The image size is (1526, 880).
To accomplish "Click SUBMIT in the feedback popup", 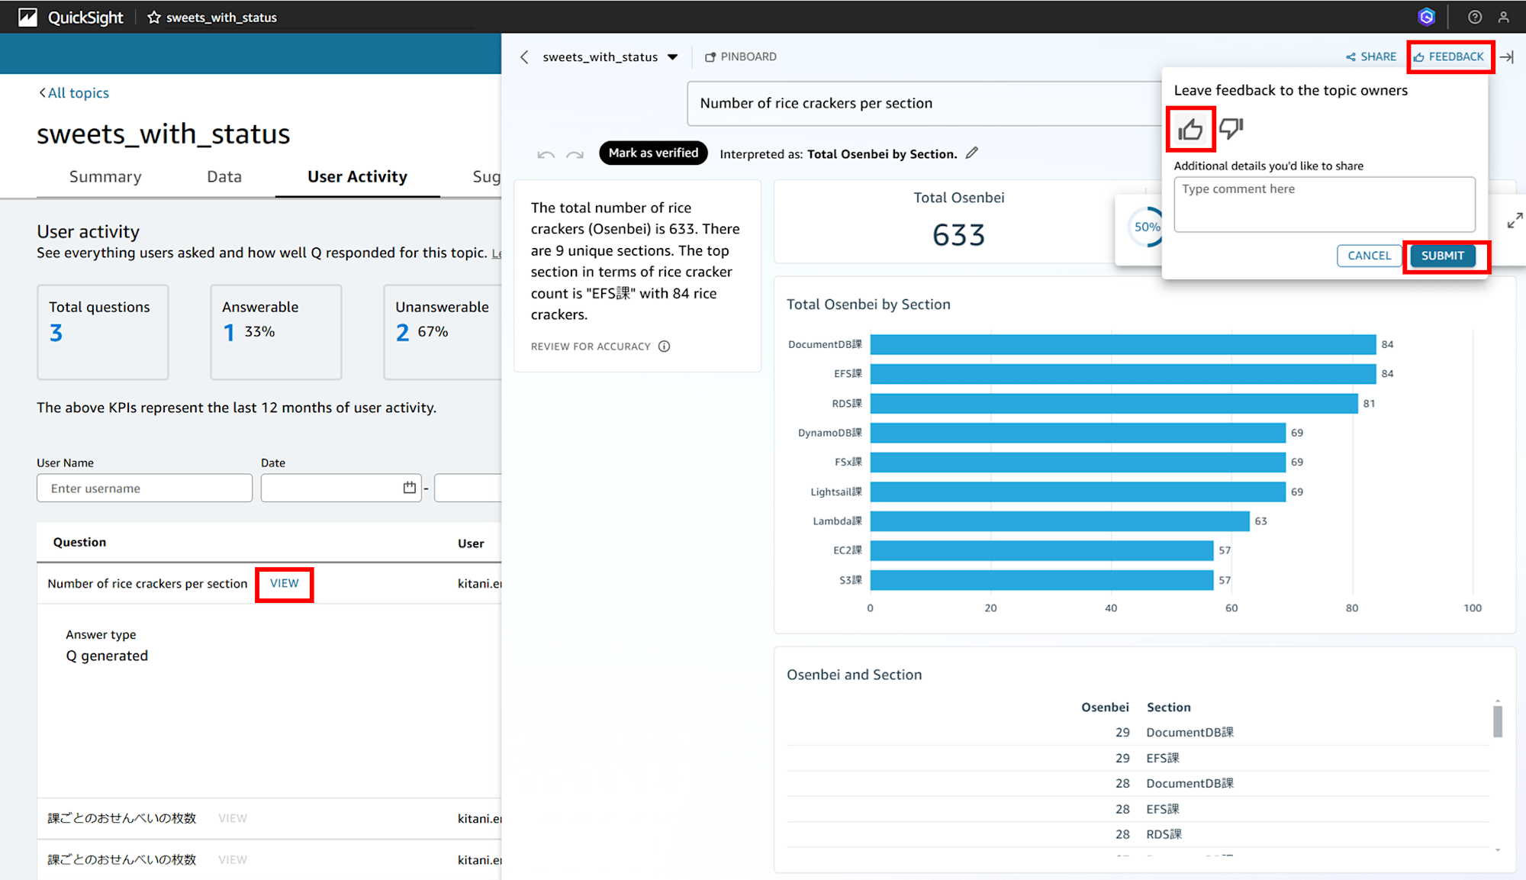I will coord(1443,256).
